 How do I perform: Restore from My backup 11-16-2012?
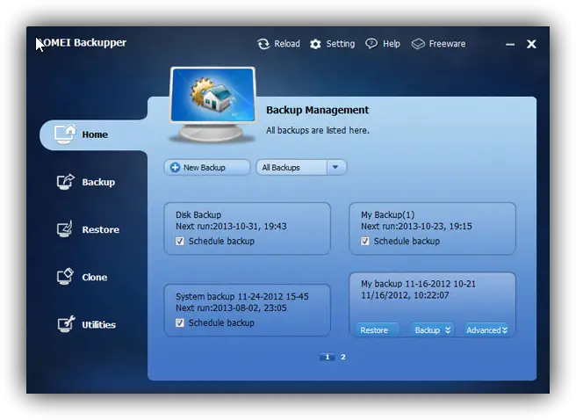pos(376,329)
